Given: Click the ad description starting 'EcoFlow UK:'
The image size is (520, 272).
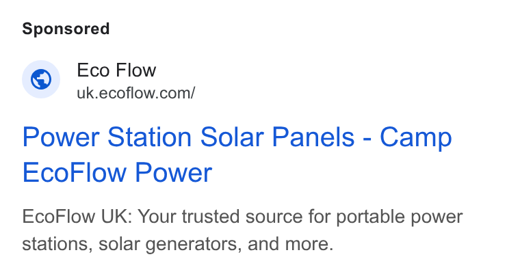Looking at the screenshot, I should coord(242,230).
